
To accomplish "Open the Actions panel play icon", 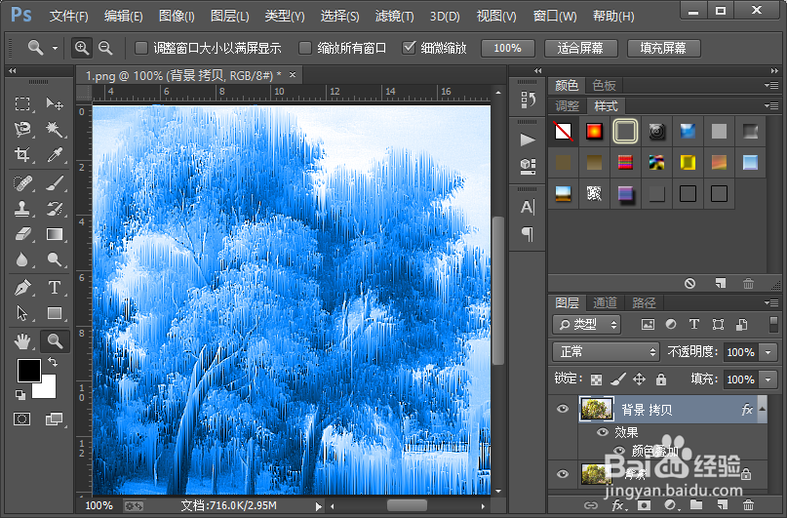I will point(527,139).
